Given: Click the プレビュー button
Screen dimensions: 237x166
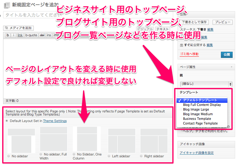Looking at the screenshot, I should [x=222, y=22].
